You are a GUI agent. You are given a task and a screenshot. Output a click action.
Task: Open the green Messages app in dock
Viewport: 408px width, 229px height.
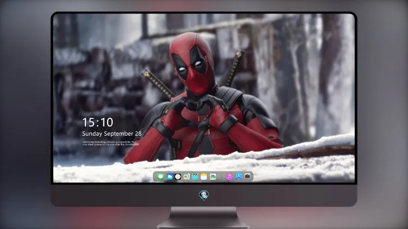(160, 177)
